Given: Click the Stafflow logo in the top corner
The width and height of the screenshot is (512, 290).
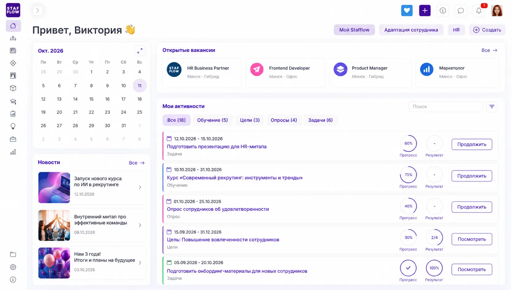Looking at the screenshot, I should 13,10.
